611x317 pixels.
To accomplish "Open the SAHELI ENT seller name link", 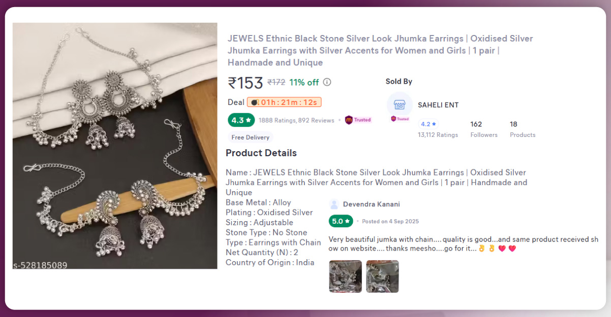I will 438,105.
